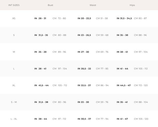Select the L size row label

(14, 69)
